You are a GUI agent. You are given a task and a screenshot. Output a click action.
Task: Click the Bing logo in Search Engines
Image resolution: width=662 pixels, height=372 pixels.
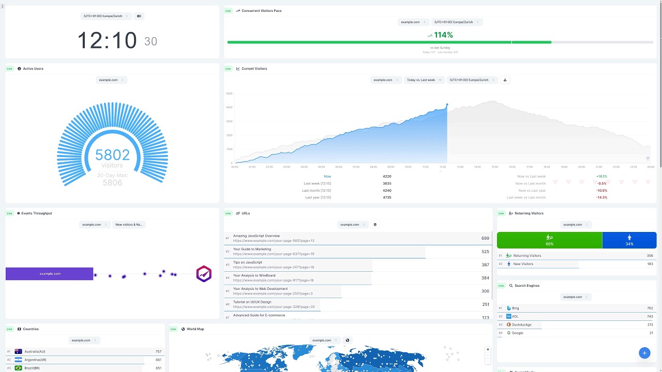point(509,308)
